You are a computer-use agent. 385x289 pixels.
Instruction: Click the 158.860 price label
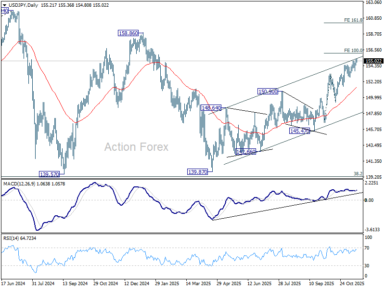coord(128,33)
